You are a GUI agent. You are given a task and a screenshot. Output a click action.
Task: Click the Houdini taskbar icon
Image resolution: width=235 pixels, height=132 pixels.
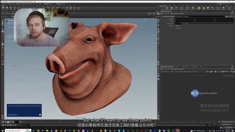tap(178, 131)
